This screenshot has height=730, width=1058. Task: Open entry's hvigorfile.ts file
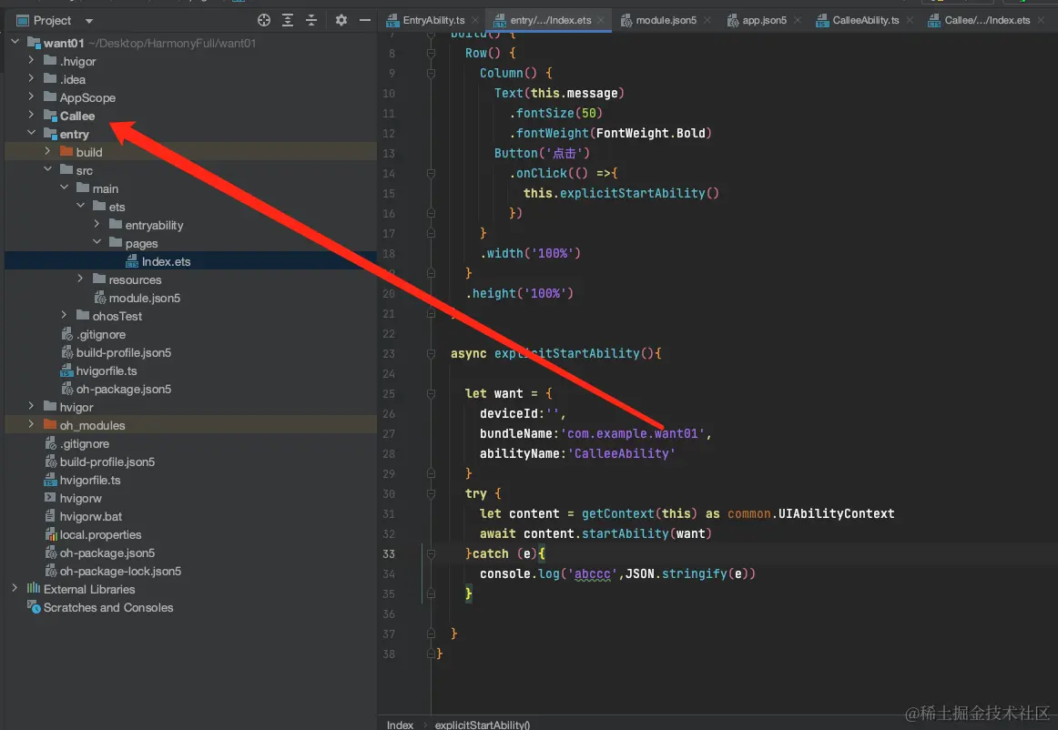click(x=106, y=370)
